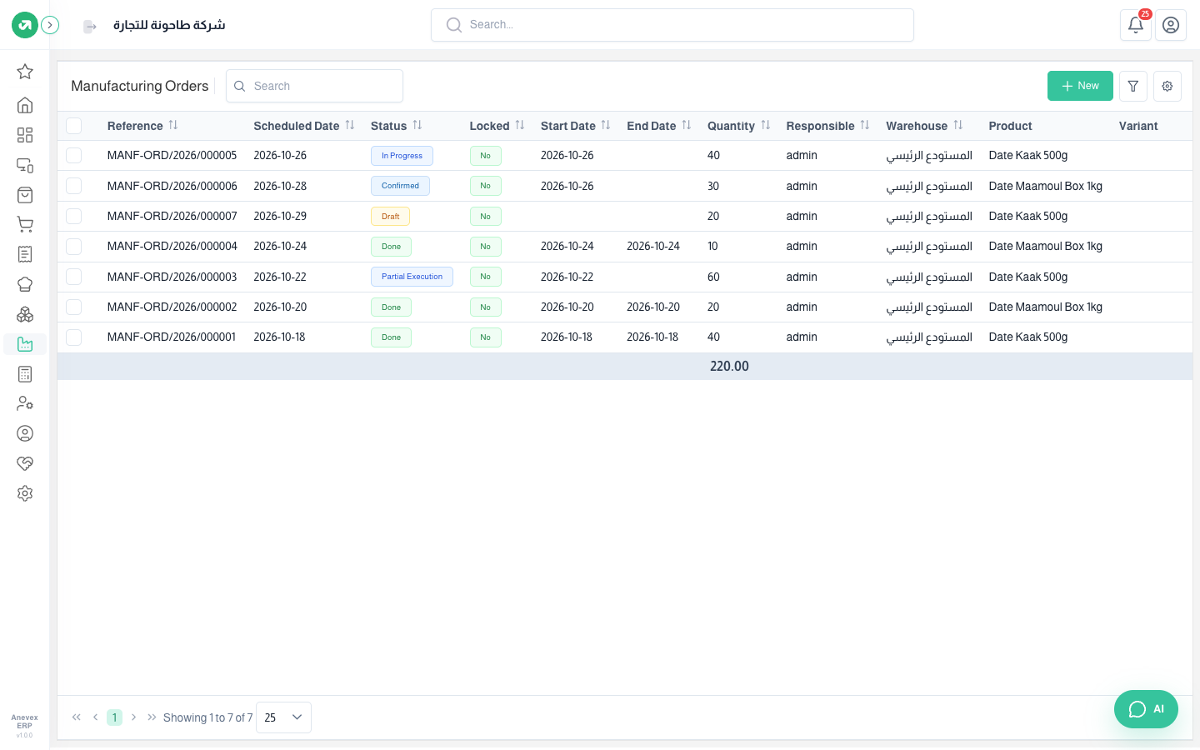Click the In Progress status badge

tap(402, 156)
